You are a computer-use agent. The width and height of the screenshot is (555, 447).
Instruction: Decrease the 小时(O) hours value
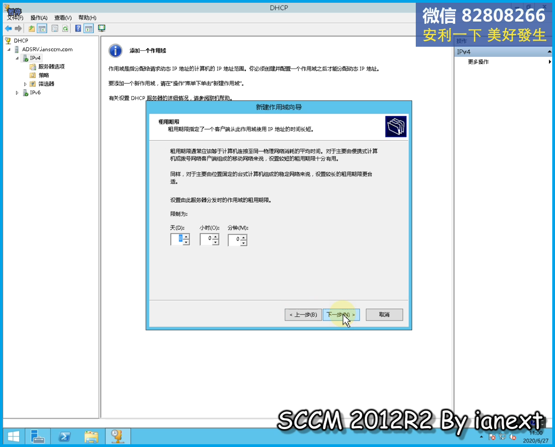point(216,242)
